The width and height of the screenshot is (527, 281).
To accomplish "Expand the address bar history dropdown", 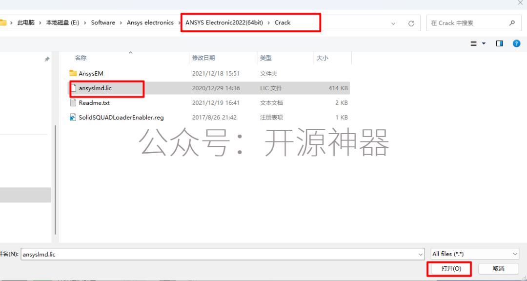I will click(x=394, y=23).
